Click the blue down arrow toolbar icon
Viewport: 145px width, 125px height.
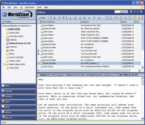pos(94,18)
